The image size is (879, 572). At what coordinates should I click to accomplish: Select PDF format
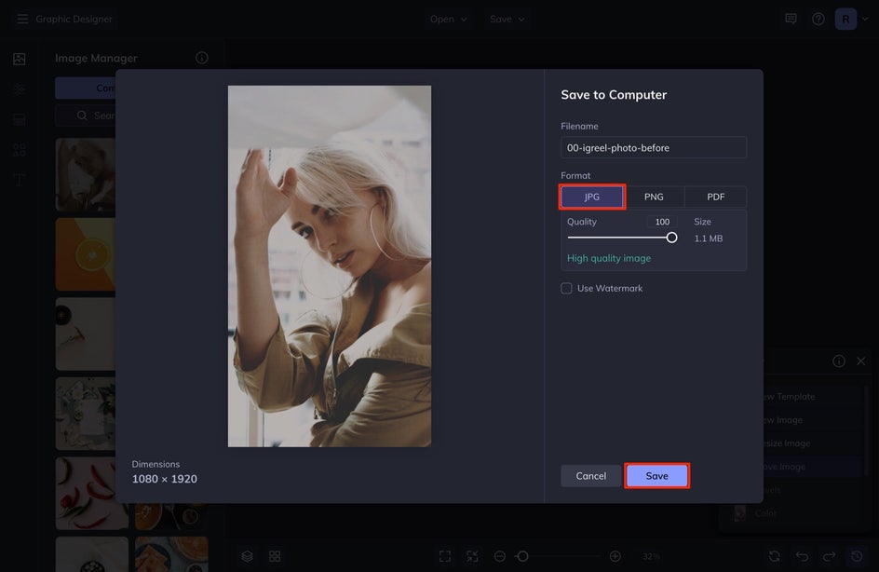pos(716,197)
